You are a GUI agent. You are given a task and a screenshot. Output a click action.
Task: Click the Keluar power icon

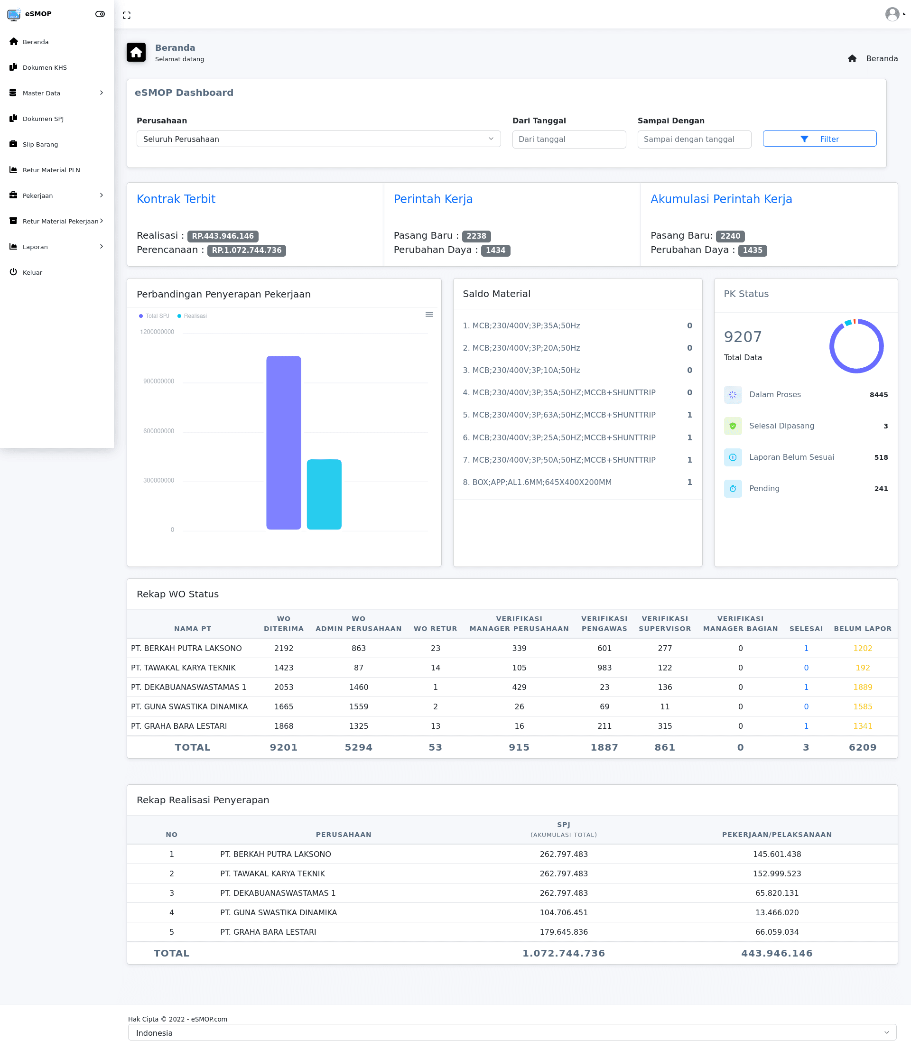[x=14, y=272]
